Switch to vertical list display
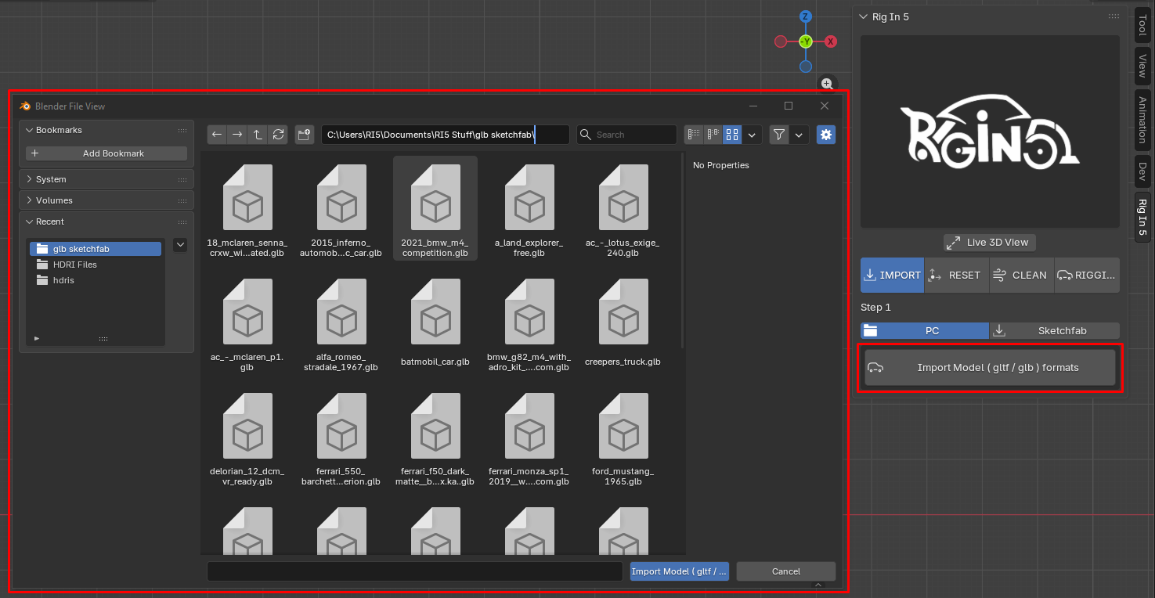The image size is (1155, 598). point(693,135)
